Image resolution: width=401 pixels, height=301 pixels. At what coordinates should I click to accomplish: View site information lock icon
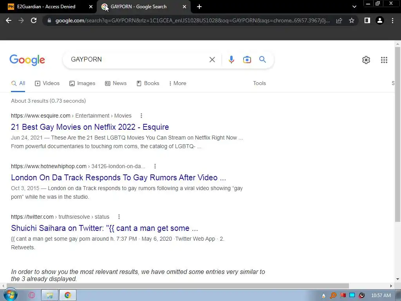(49, 20)
